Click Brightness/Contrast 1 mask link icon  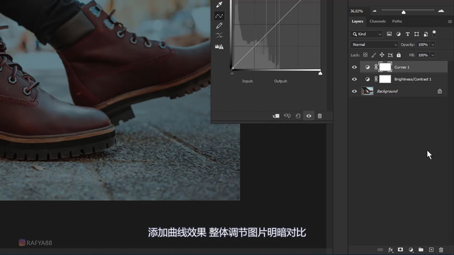click(376, 79)
